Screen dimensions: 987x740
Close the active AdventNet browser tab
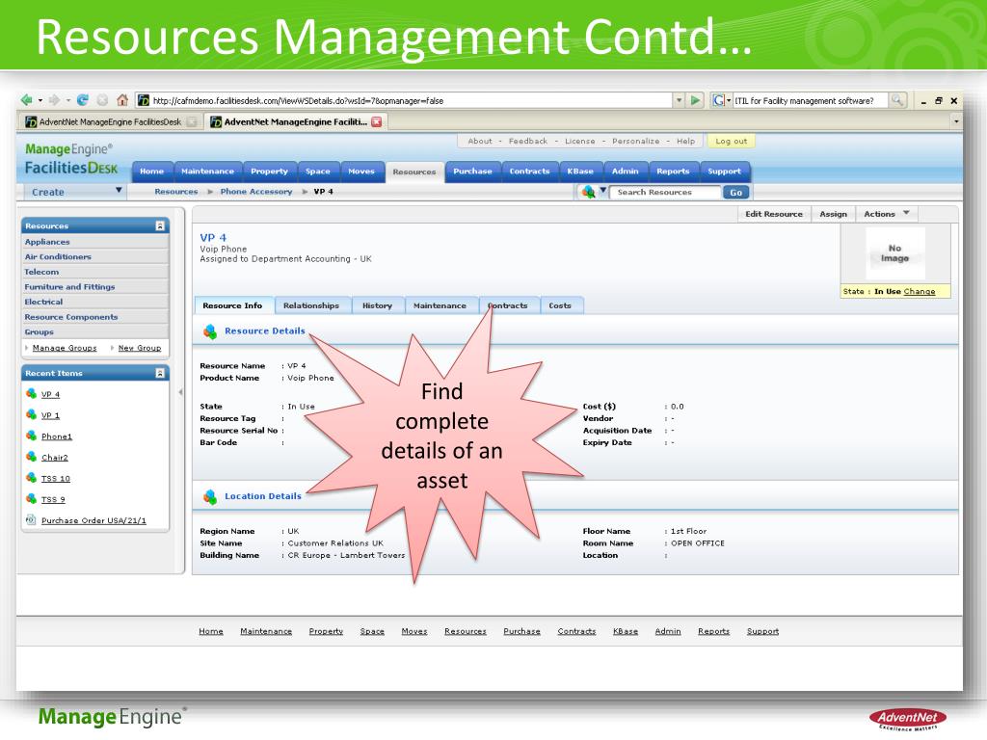377,122
